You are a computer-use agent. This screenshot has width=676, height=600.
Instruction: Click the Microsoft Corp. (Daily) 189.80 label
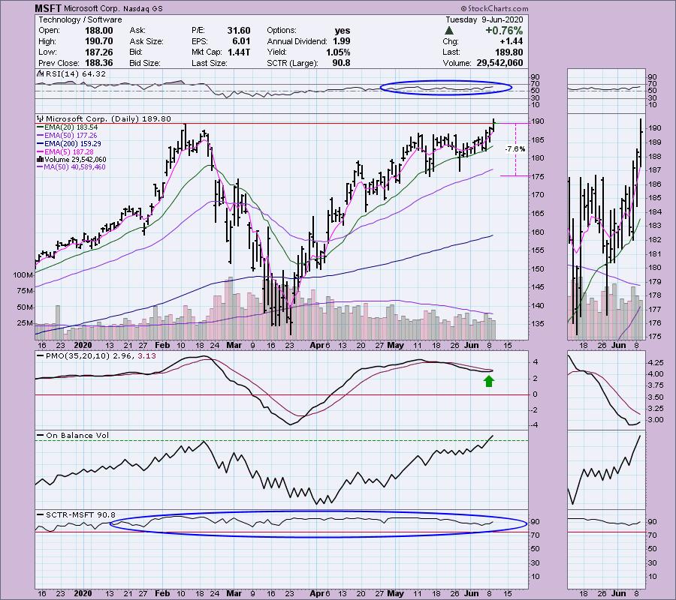coord(104,118)
